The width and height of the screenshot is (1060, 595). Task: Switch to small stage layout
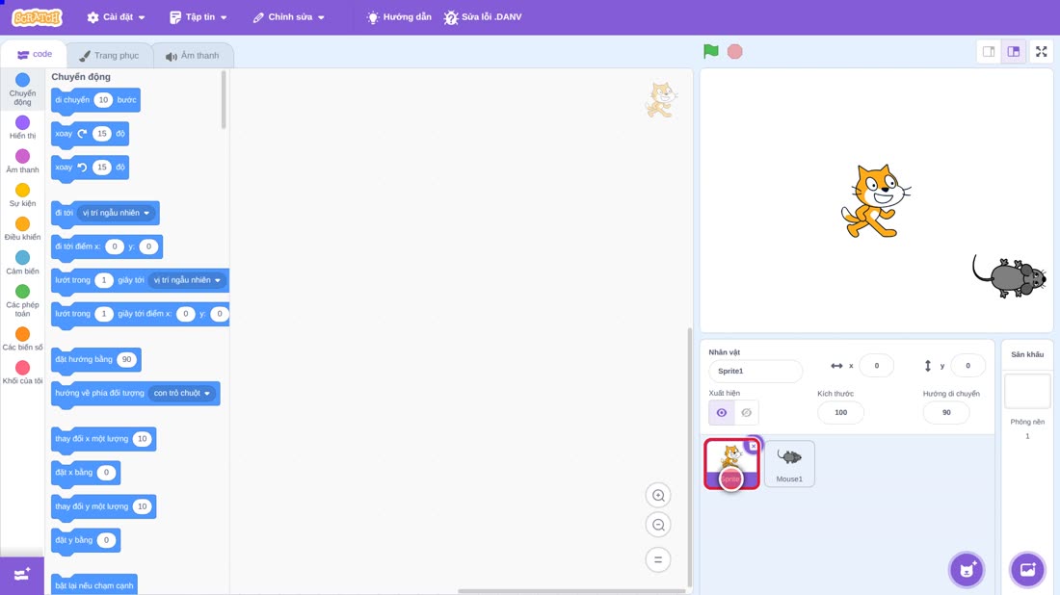[x=989, y=51]
